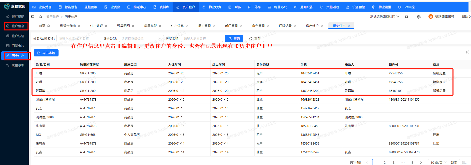Open the 身份类型 dropdown
Screen dimensions: 471x165
[x=141, y=38]
